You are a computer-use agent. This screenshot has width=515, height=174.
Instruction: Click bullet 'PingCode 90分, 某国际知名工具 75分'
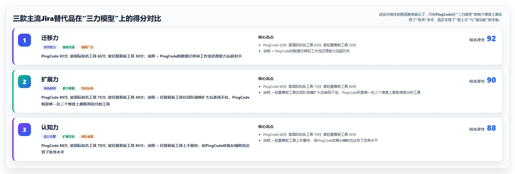(309, 86)
